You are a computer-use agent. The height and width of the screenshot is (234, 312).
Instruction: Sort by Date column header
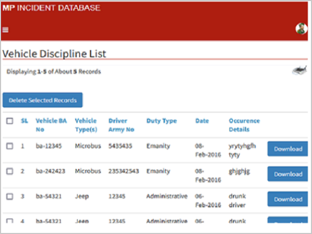coord(202,121)
